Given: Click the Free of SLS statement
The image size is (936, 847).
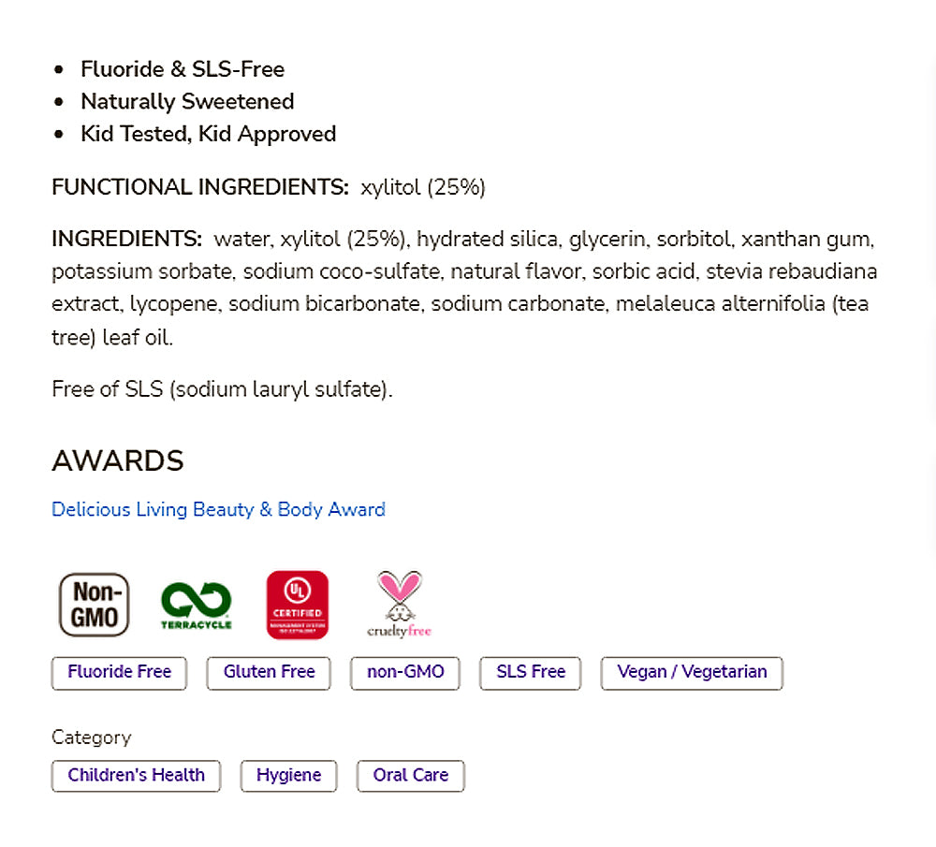Looking at the screenshot, I should tap(222, 388).
